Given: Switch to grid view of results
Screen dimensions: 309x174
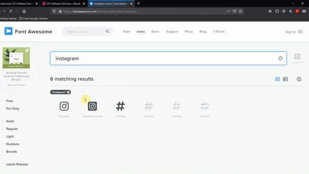Looking at the screenshot, I should [277, 79].
